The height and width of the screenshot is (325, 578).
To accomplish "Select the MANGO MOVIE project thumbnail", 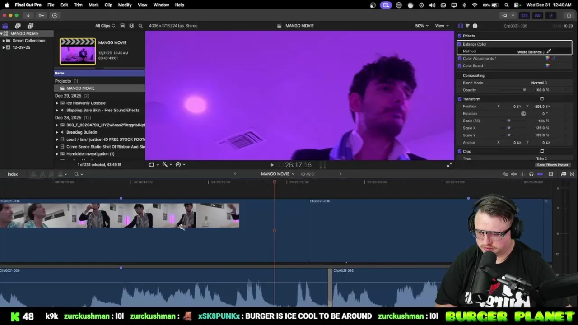I will [78, 51].
